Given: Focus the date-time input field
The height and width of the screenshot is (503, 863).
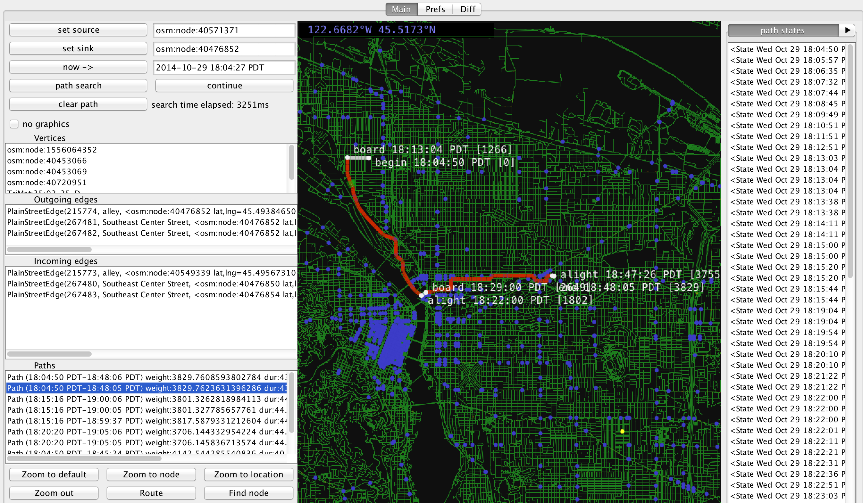Looking at the screenshot, I should [x=224, y=67].
